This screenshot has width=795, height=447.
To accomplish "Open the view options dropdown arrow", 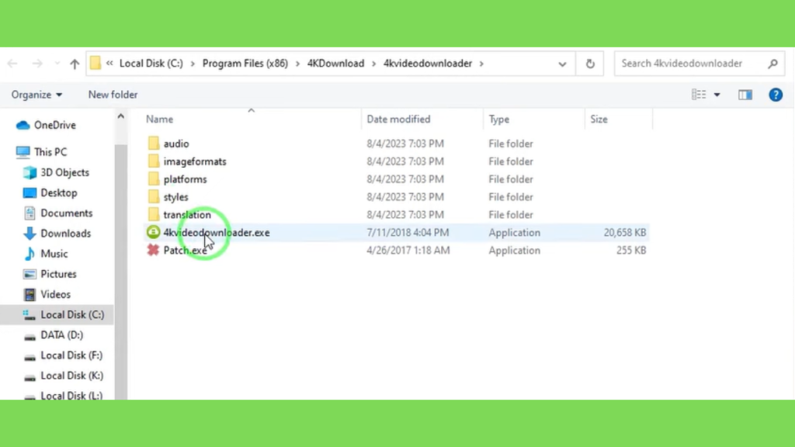I will pyautogui.click(x=717, y=95).
